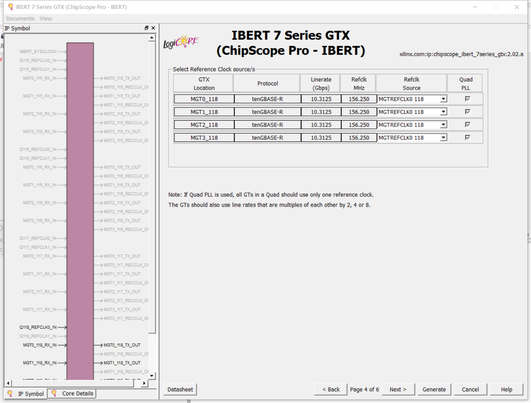Select the MGT1_118 GTX Location cell
Screen dimensions: 531x403
point(204,112)
